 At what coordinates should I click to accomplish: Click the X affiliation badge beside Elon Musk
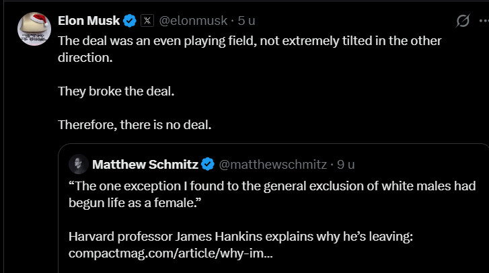point(147,21)
